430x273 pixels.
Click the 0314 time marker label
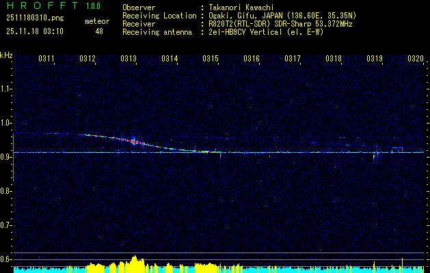pyautogui.click(x=170, y=59)
